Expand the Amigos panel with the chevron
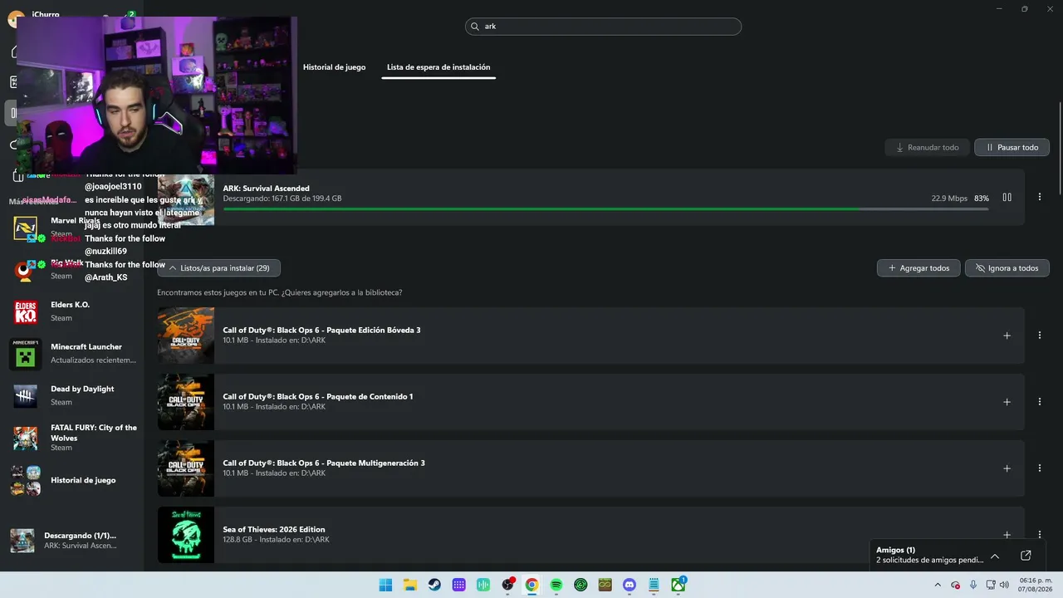This screenshot has width=1063, height=598. click(995, 556)
